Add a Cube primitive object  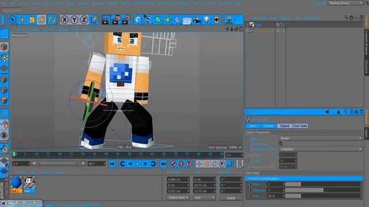pos(138,20)
